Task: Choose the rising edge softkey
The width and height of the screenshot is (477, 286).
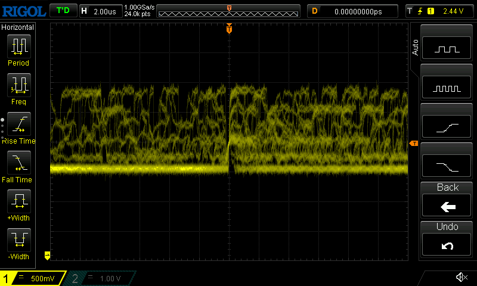Action: click(447, 127)
